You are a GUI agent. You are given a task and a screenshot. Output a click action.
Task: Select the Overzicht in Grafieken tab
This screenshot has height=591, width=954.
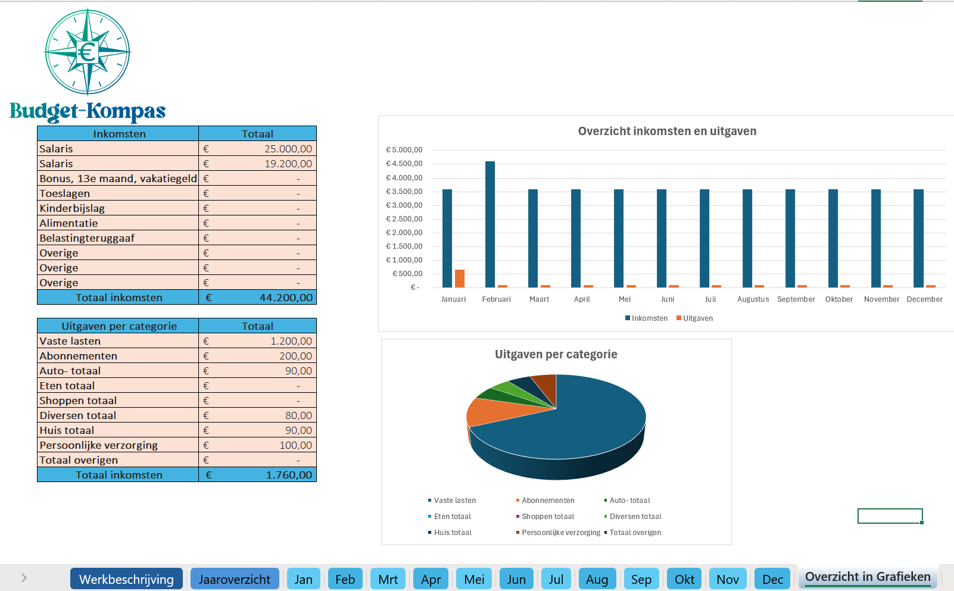[x=867, y=577]
